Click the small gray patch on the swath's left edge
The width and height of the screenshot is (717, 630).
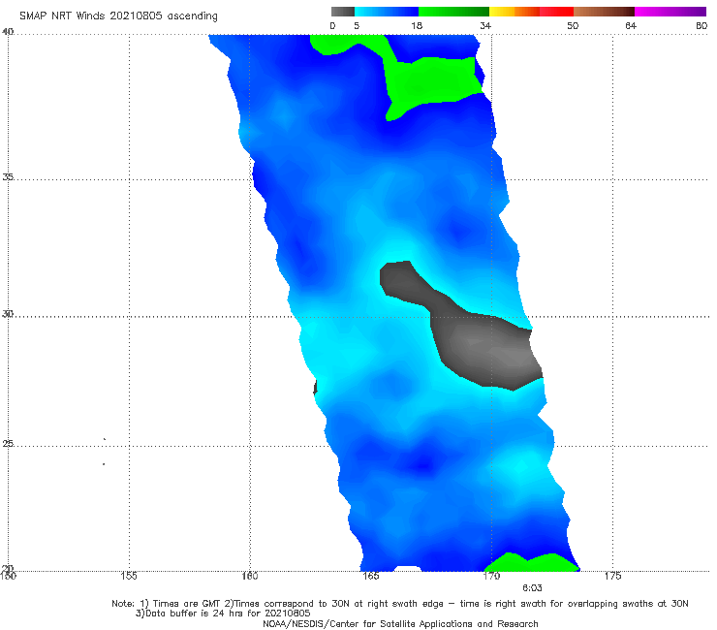pos(316,388)
